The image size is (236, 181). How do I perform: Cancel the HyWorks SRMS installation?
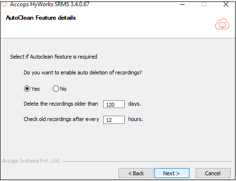pyautogui.click(x=213, y=173)
